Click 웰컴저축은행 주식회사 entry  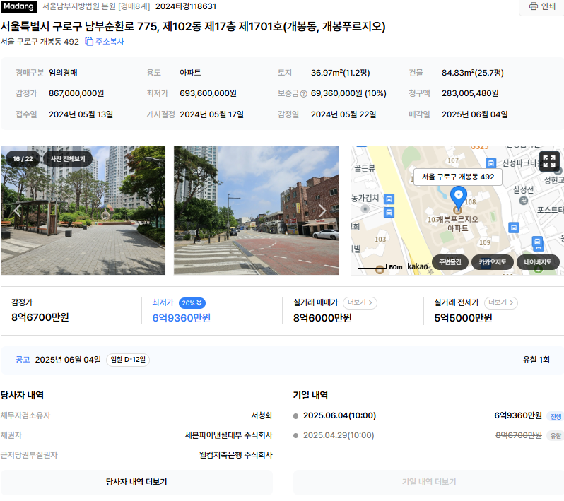click(235, 455)
